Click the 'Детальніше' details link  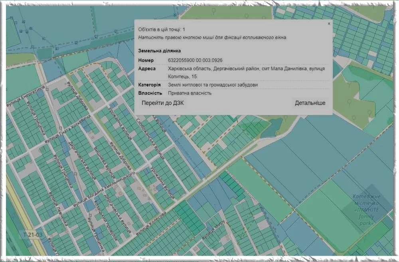(x=310, y=103)
